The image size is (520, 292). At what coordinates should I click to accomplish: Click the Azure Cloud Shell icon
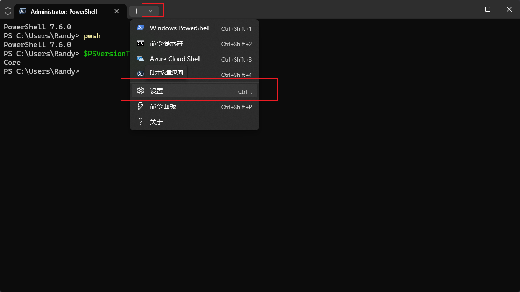tap(141, 59)
